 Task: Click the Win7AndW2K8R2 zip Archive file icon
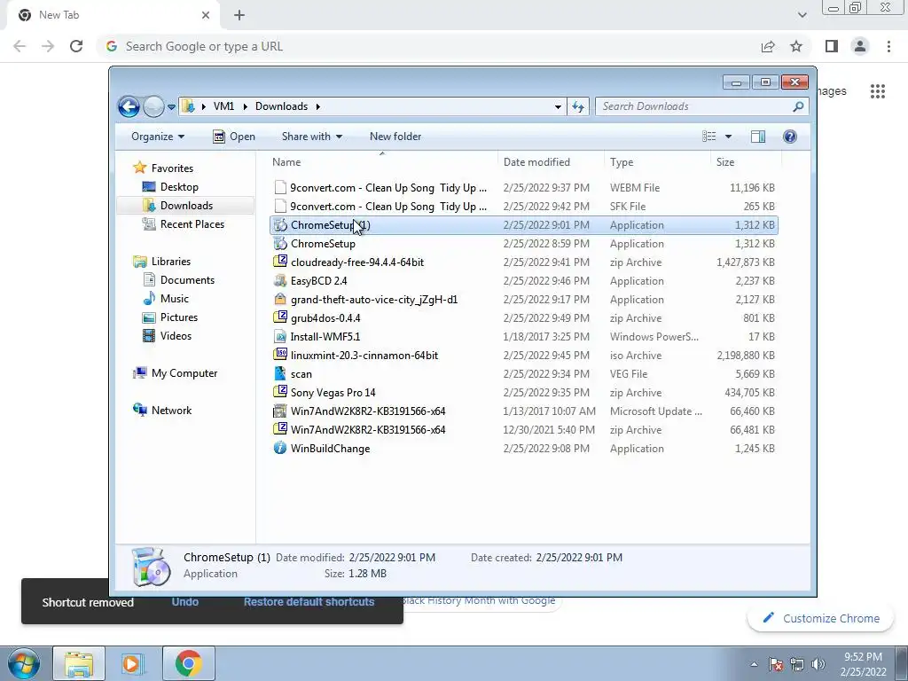(x=280, y=430)
